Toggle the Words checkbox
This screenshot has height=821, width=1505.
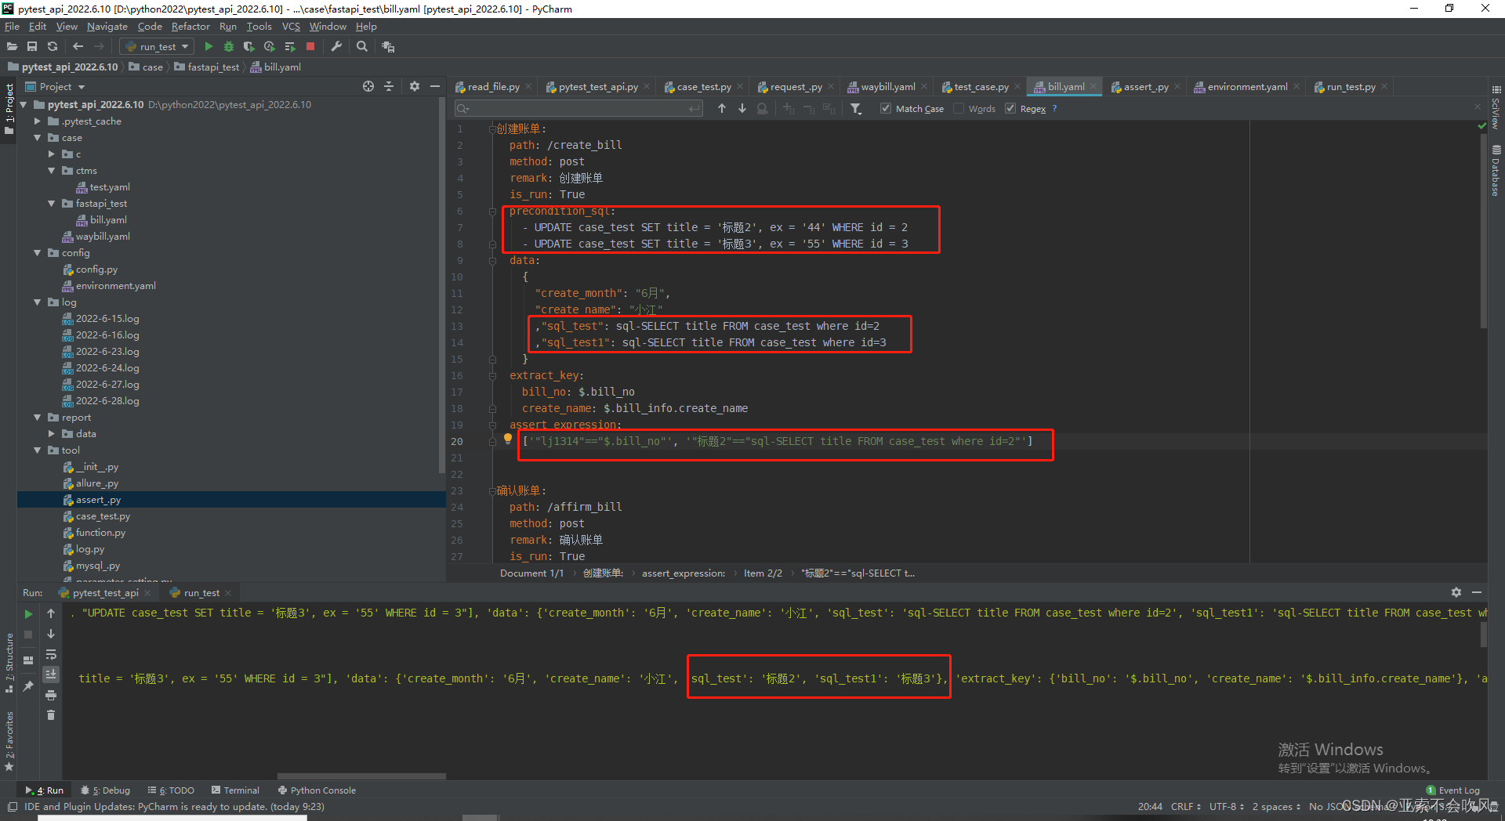click(x=959, y=109)
